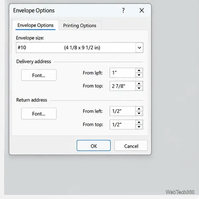Increase Delivery address From top value
This screenshot has height=199, width=199.
139,84
